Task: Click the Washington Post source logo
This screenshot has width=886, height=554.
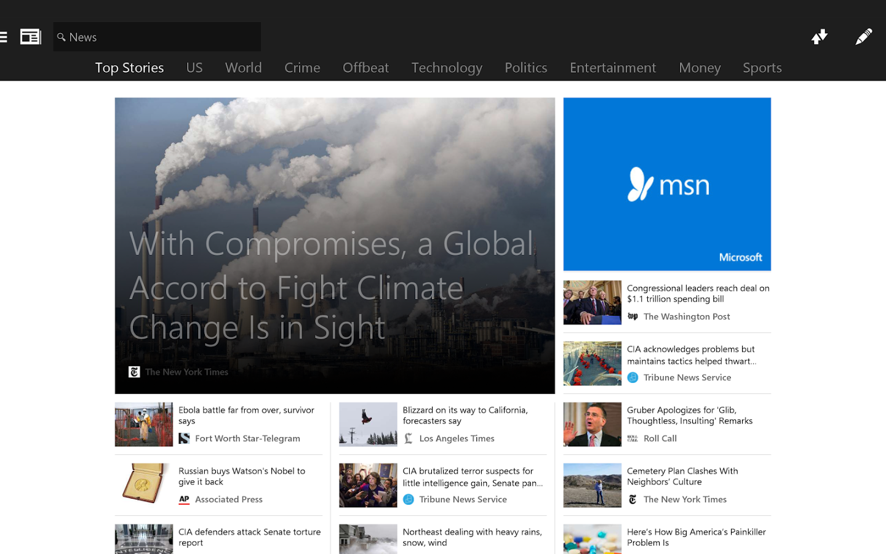Action: click(633, 316)
